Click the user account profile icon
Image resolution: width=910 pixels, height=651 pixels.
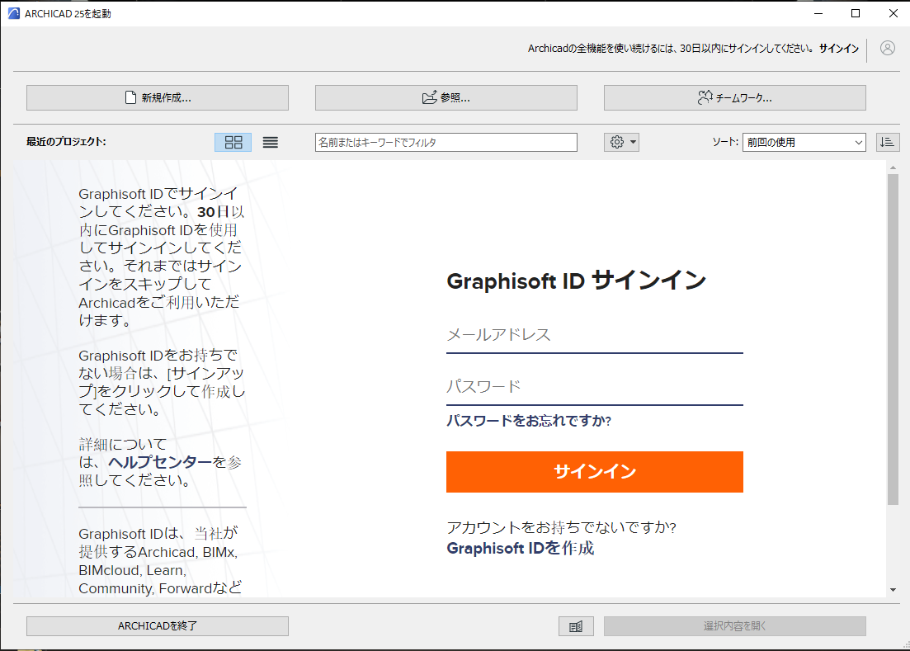pos(887,48)
